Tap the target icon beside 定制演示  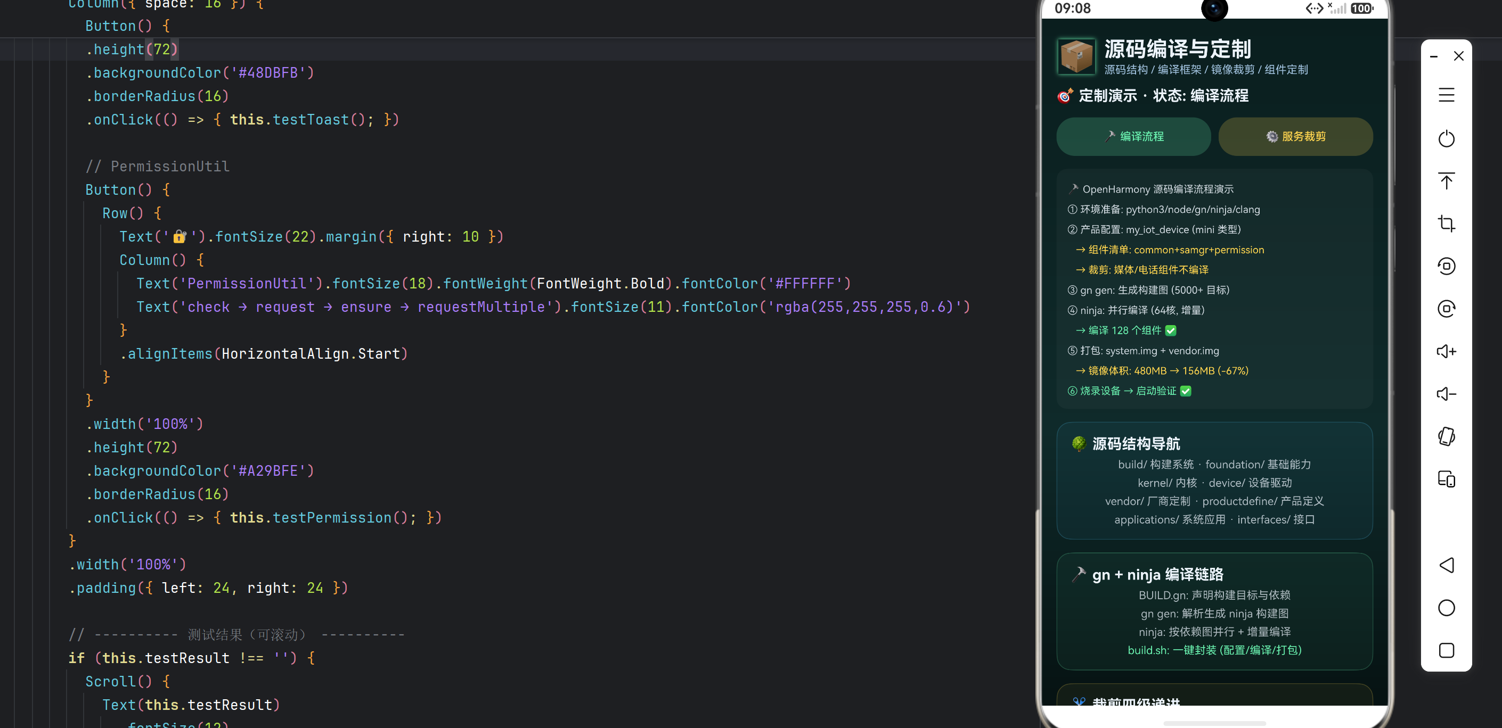pyautogui.click(x=1065, y=95)
